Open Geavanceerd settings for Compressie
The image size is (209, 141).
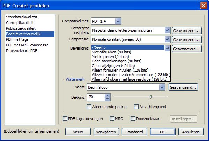[187, 40]
